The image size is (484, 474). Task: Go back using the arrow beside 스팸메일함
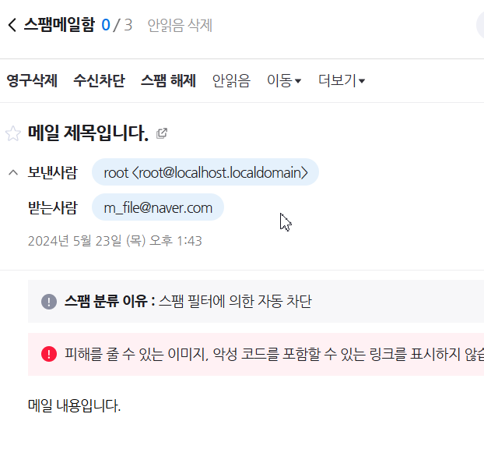point(12,25)
